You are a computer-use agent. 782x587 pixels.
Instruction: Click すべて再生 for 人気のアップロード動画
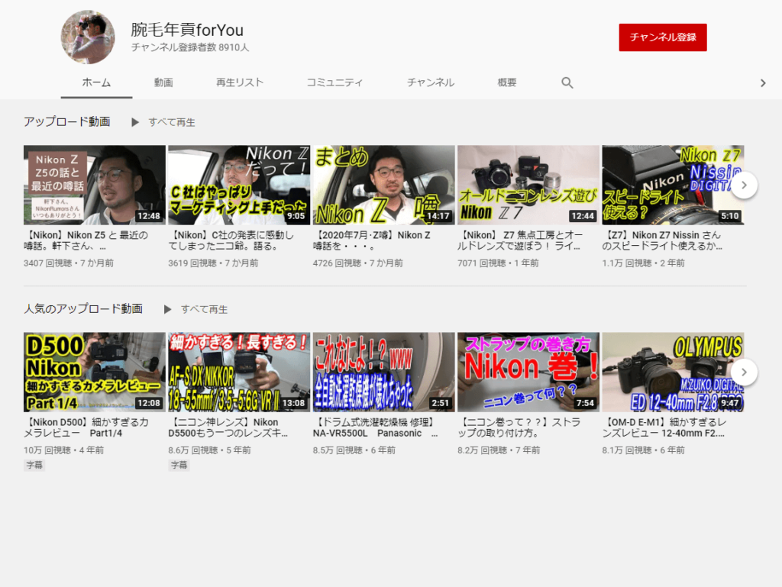(204, 309)
